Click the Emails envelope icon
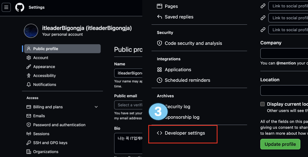Viewport: 308px width, 157px height. pos(29,116)
